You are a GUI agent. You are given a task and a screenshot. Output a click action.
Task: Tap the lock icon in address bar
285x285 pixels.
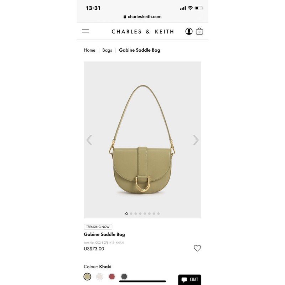[125, 17]
